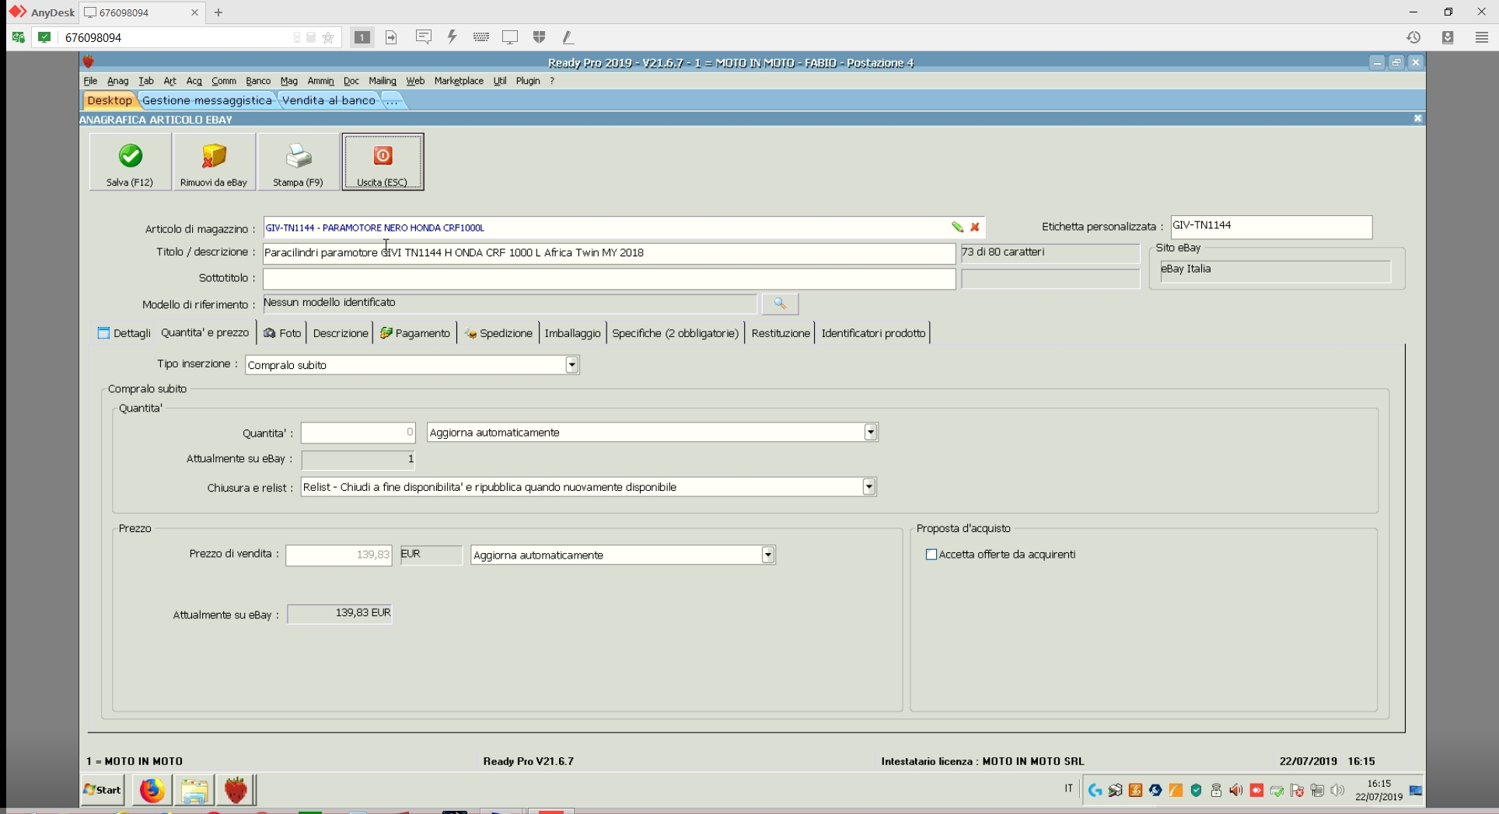Viewport: 1499px width, 814px height.
Task: Open the Specifiche (2 obbligatorie) tab
Action: [676, 333]
